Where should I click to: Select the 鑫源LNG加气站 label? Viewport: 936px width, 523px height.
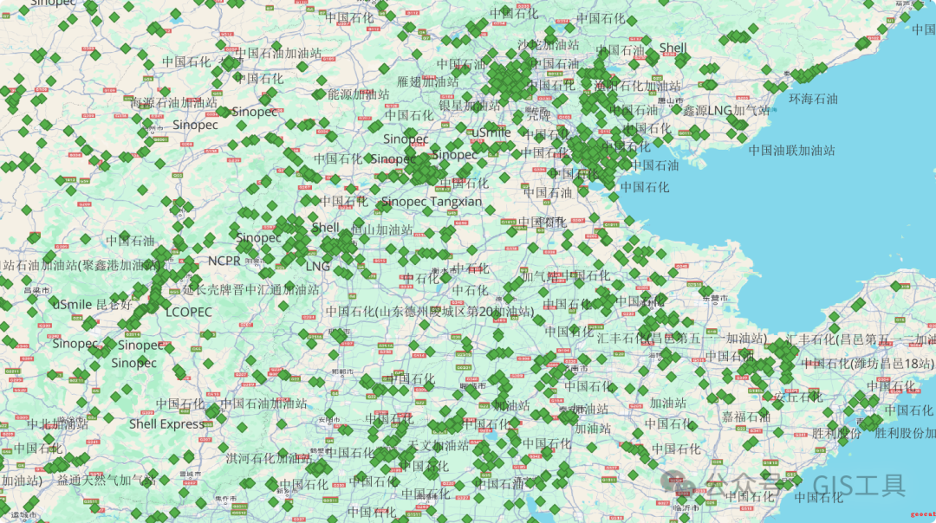[726, 110]
